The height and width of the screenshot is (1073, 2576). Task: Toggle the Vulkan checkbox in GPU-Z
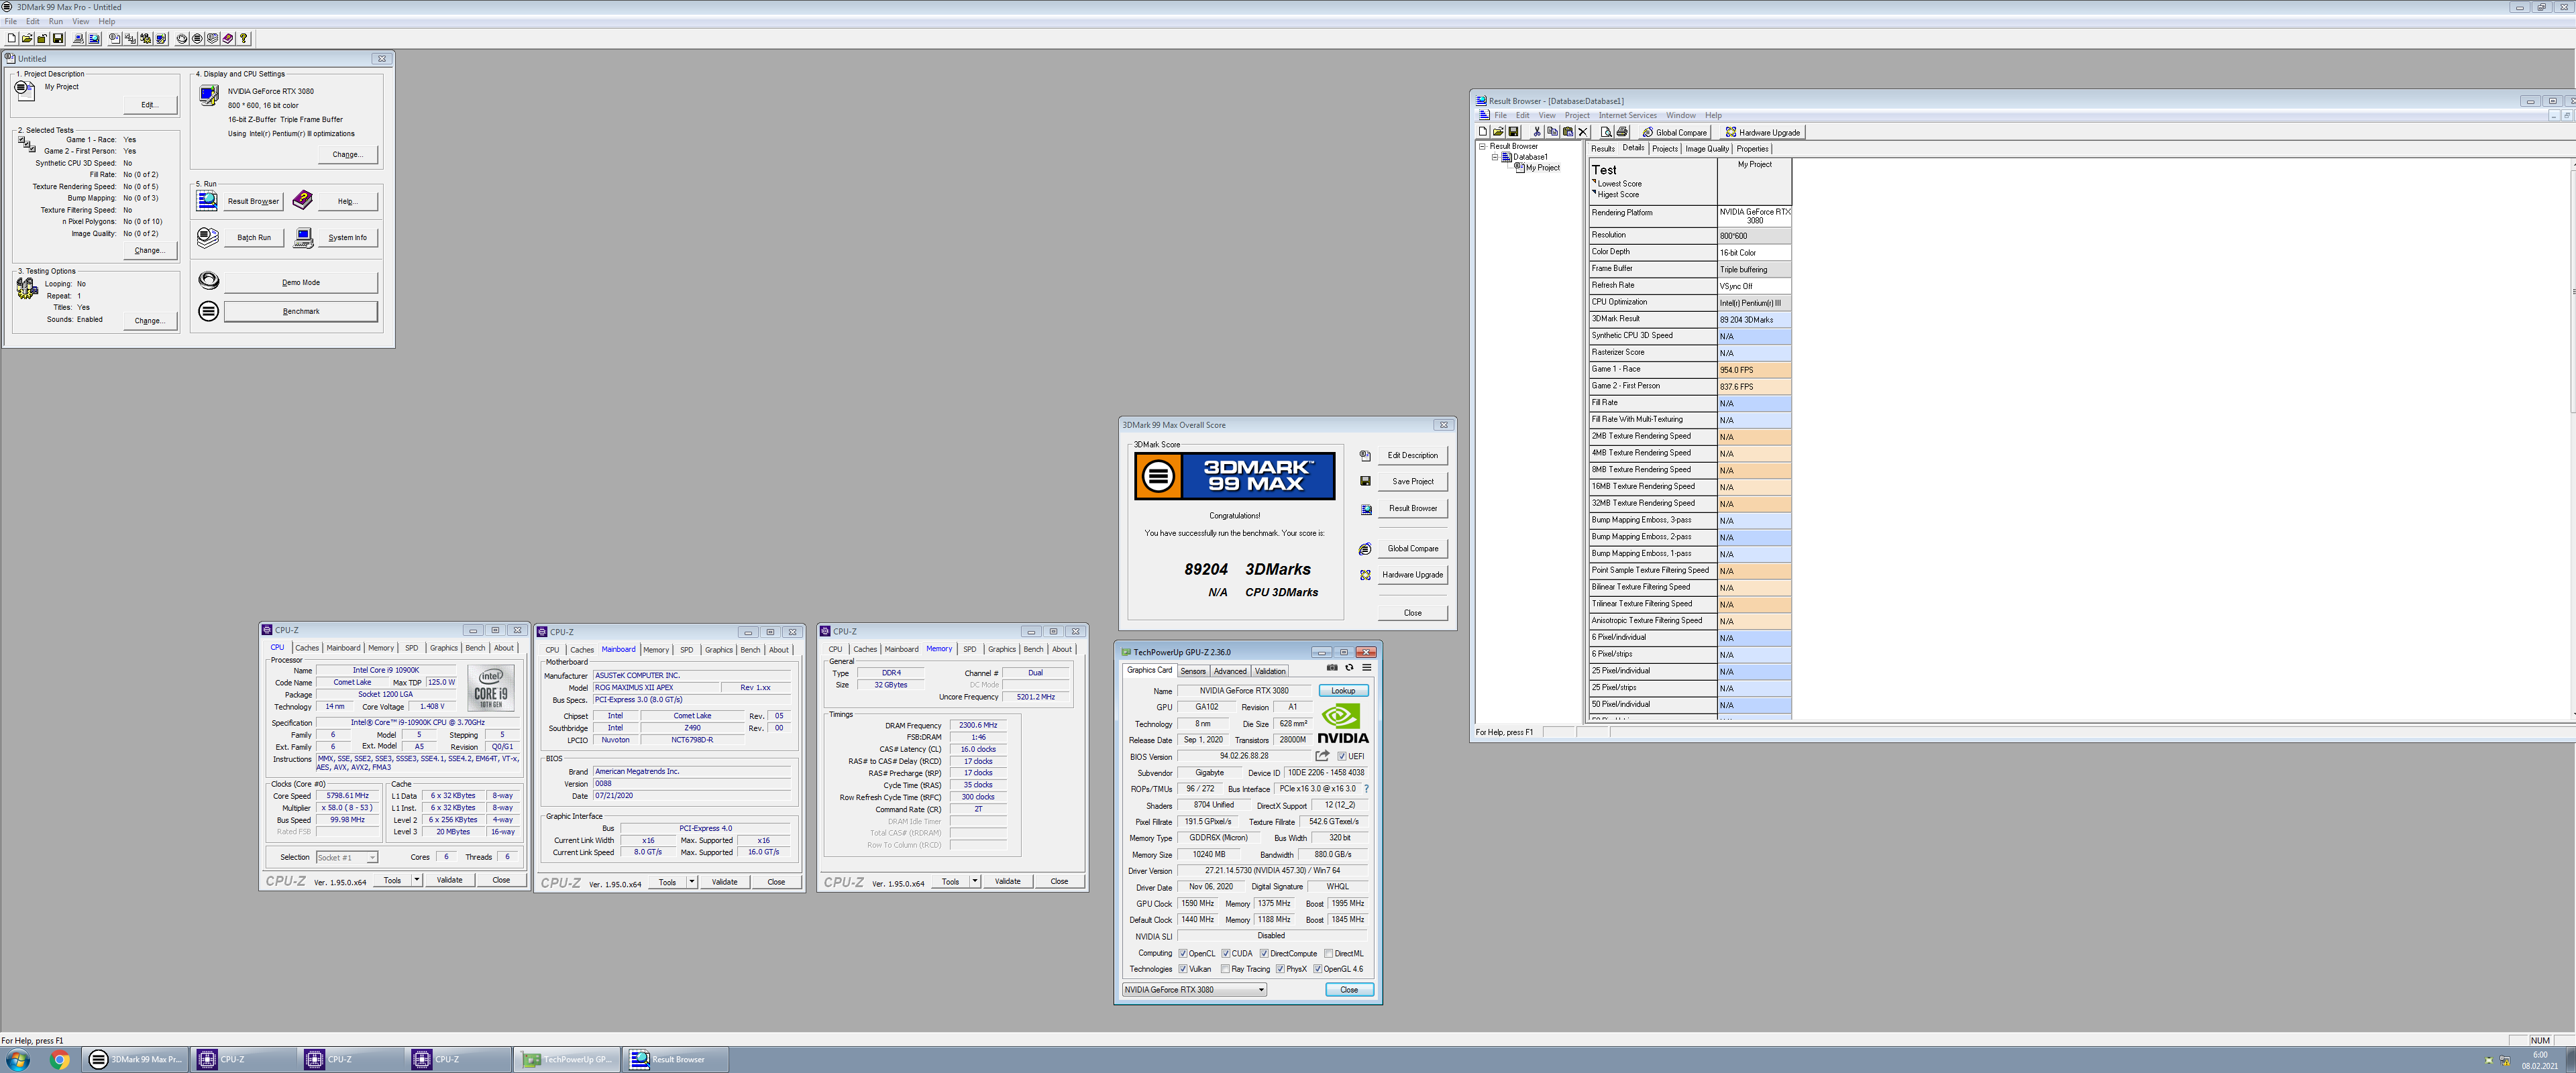[1183, 969]
